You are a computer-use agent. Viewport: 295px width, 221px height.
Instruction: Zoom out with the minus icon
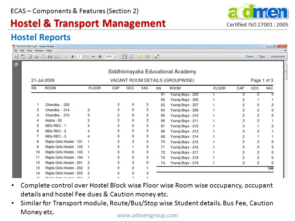93,56
